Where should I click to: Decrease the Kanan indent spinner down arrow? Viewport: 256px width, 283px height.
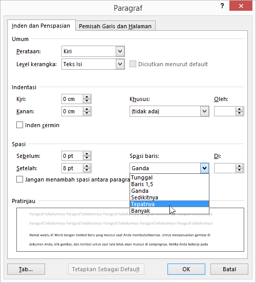tap(87, 113)
